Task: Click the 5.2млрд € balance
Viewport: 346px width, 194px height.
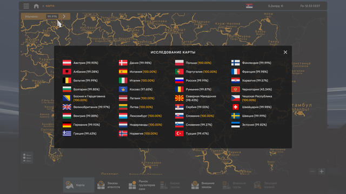Action: pos(276,6)
